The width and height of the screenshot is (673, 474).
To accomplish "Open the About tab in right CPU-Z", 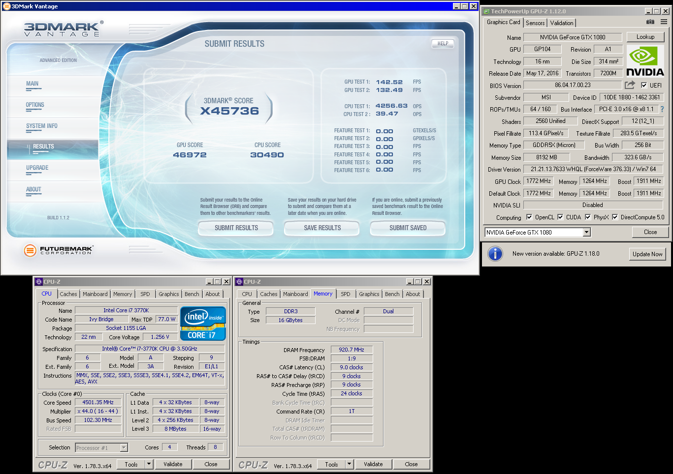I will point(413,294).
